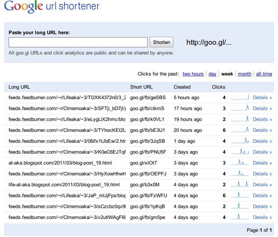Click the Short URL column header
The height and width of the screenshot is (237, 278).
click(x=141, y=87)
